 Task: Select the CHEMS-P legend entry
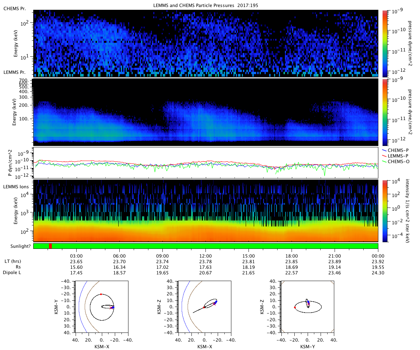point(395,150)
